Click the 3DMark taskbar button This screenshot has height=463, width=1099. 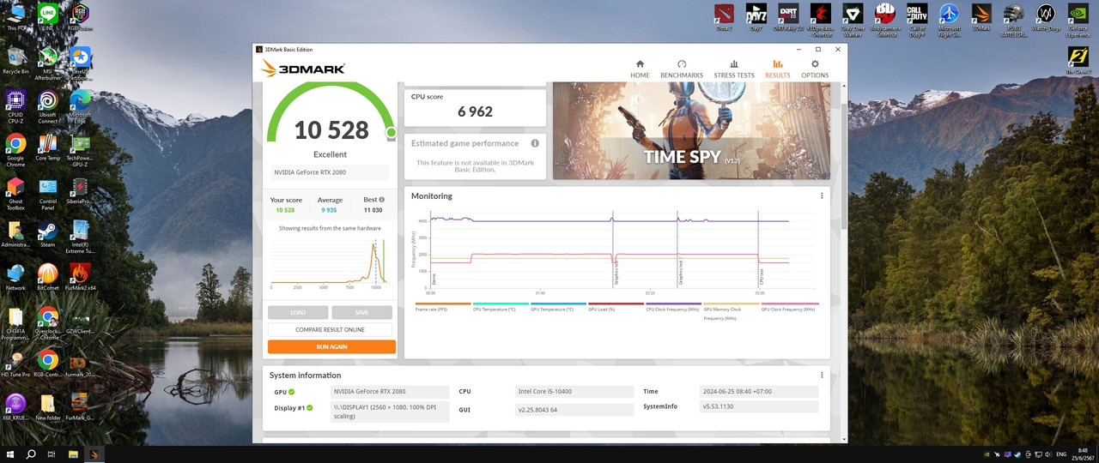point(94,454)
